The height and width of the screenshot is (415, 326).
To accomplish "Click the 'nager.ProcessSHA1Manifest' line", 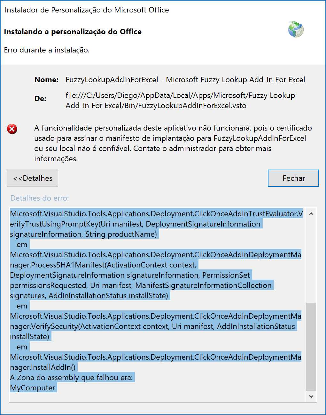I will (103, 265).
